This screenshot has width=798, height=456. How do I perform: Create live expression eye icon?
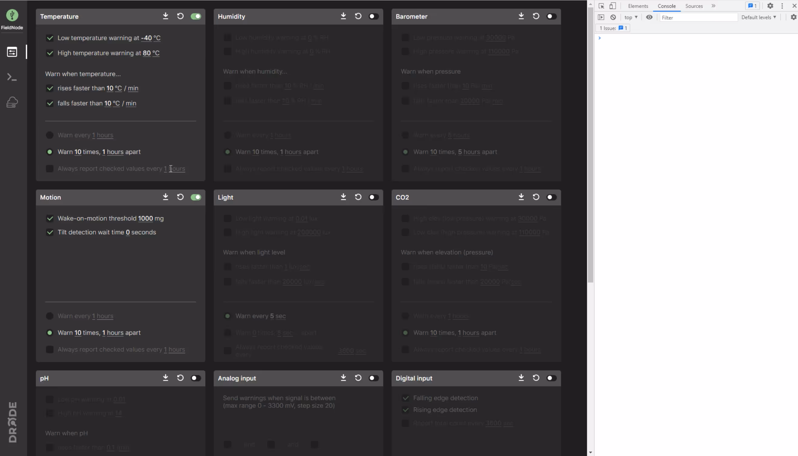click(x=649, y=17)
